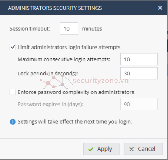Screen dimensions: 168x160
Task: Click the securityzone.vn network logo watermark
Action: (57, 80)
